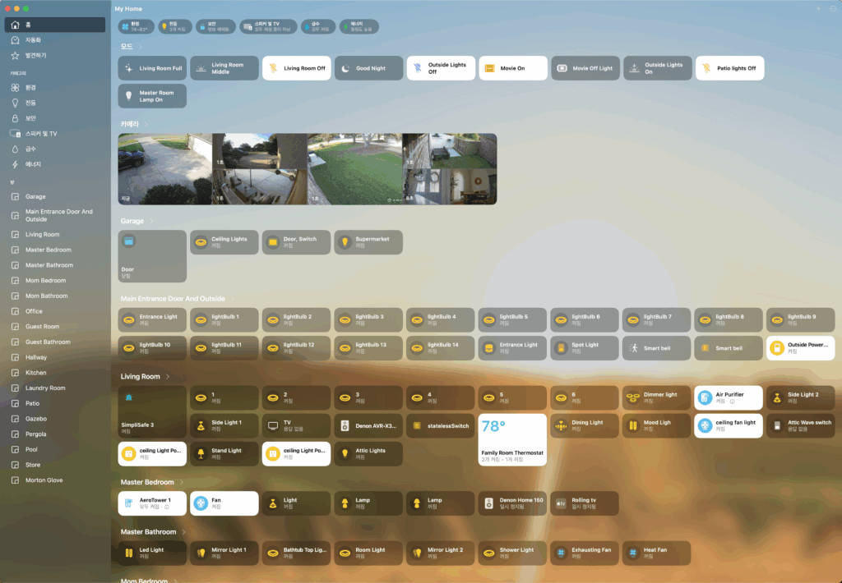Viewport: 842px width, 583px height.
Task: Click the ceiling fan light tile icon
Action: 705,426
